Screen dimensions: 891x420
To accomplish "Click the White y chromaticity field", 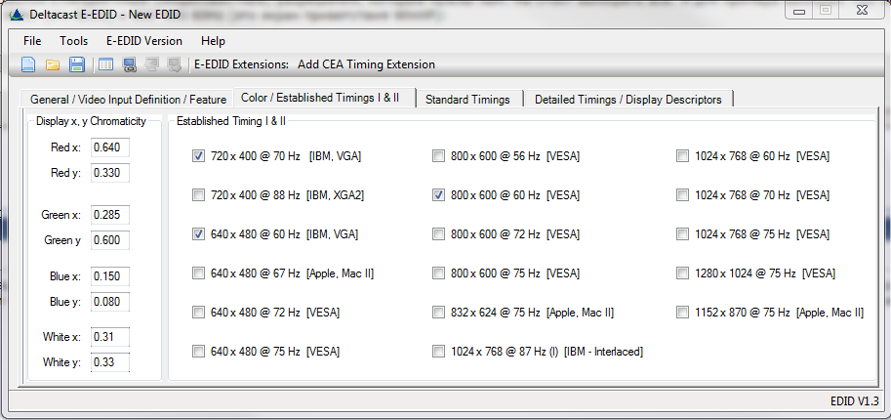I will 109,362.
